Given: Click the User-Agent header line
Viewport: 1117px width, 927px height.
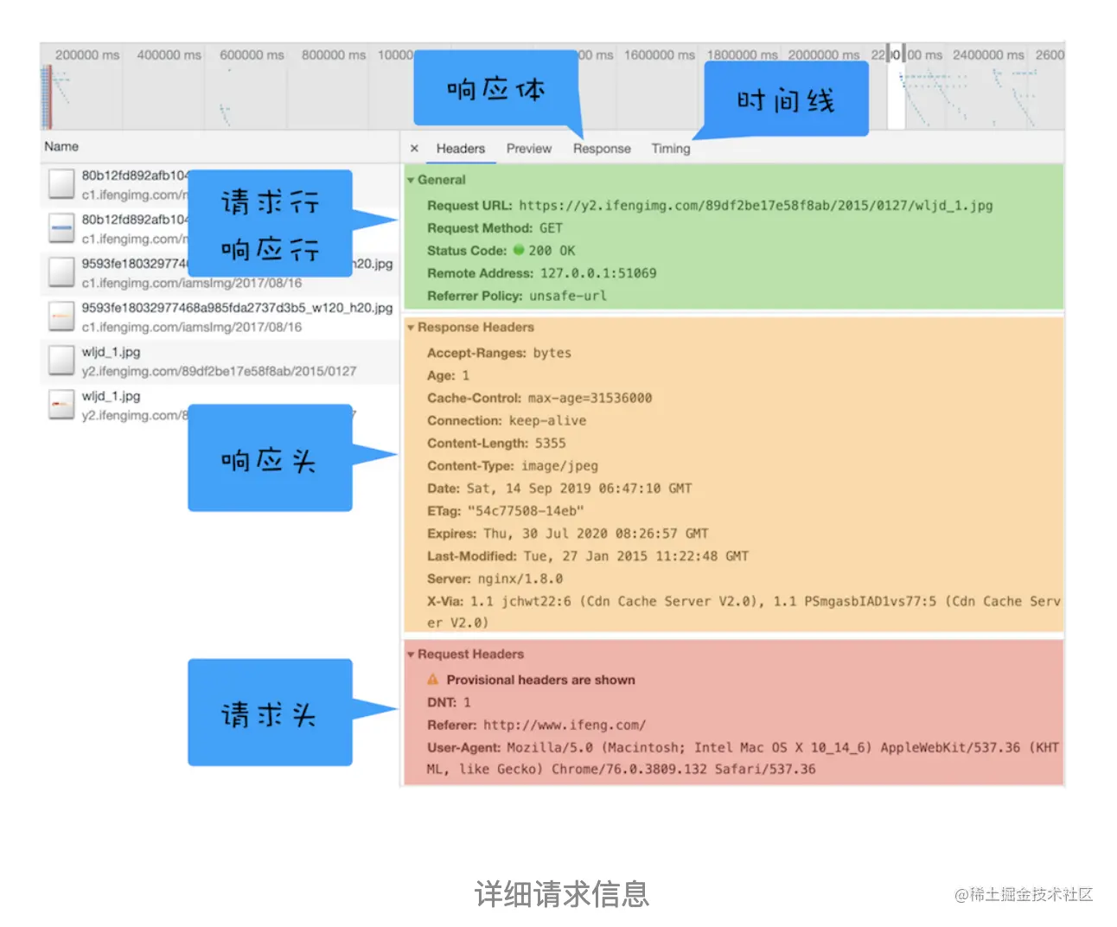Looking at the screenshot, I should pos(744,758).
